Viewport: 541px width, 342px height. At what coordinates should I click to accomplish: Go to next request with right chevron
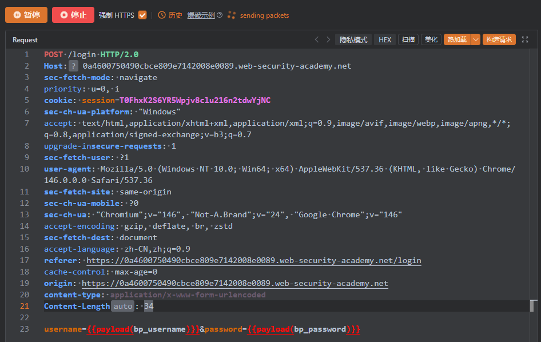pos(328,39)
